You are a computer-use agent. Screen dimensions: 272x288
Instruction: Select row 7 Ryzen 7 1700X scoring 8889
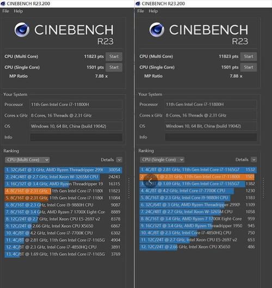63,212
